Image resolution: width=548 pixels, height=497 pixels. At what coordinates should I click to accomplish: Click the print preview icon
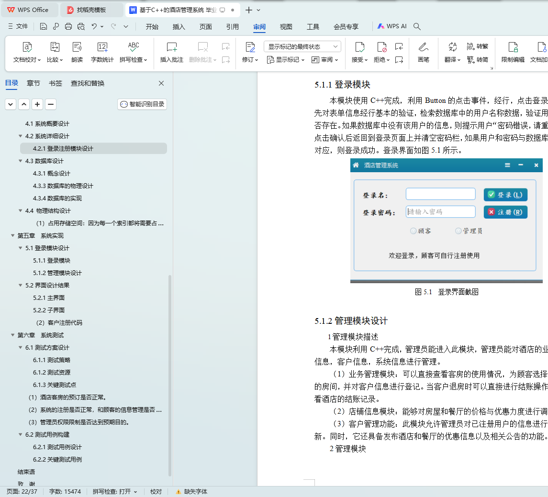[x=81, y=26]
